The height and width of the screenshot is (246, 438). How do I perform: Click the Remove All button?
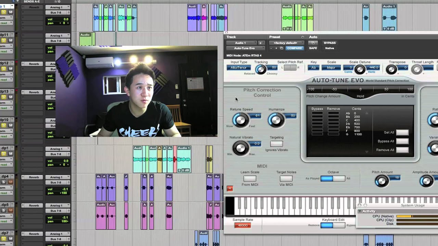(x=402, y=150)
